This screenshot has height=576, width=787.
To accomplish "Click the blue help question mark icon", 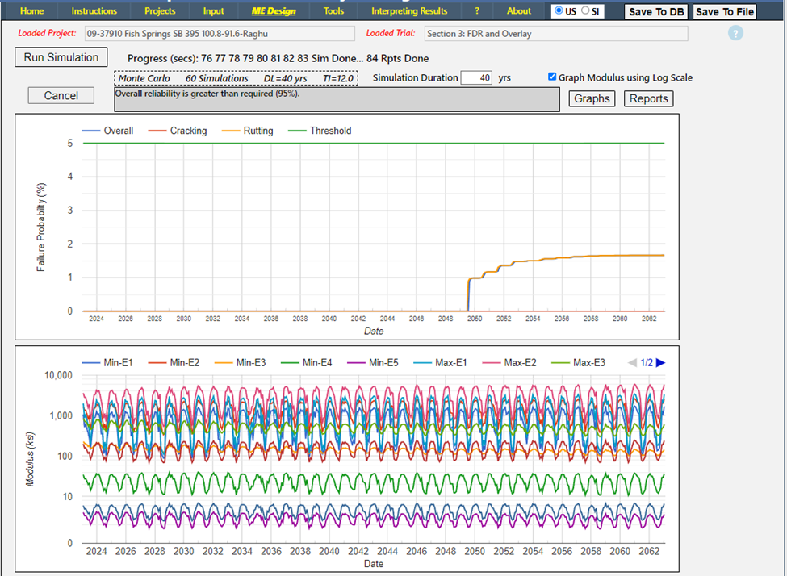I will [x=735, y=33].
